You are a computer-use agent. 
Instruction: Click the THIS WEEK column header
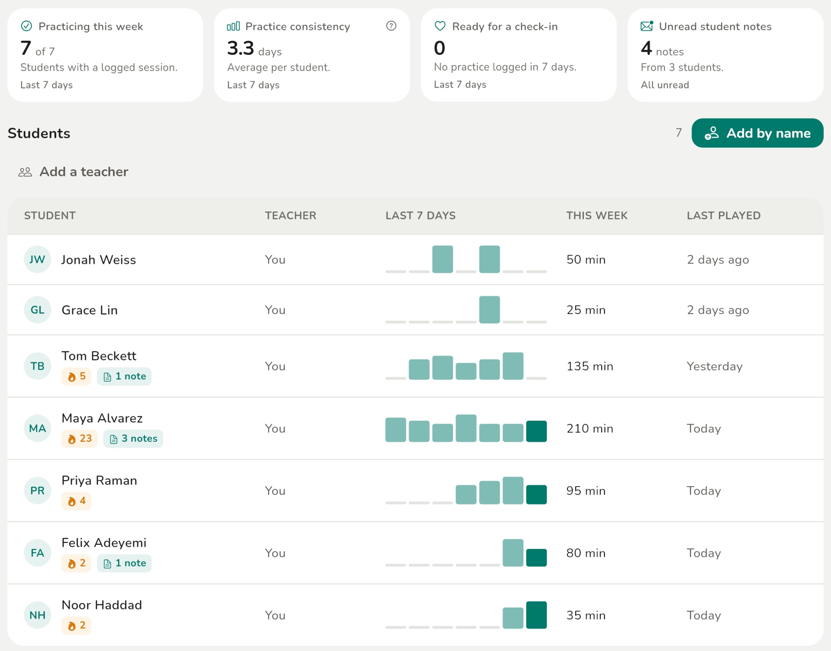(x=597, y=216)
